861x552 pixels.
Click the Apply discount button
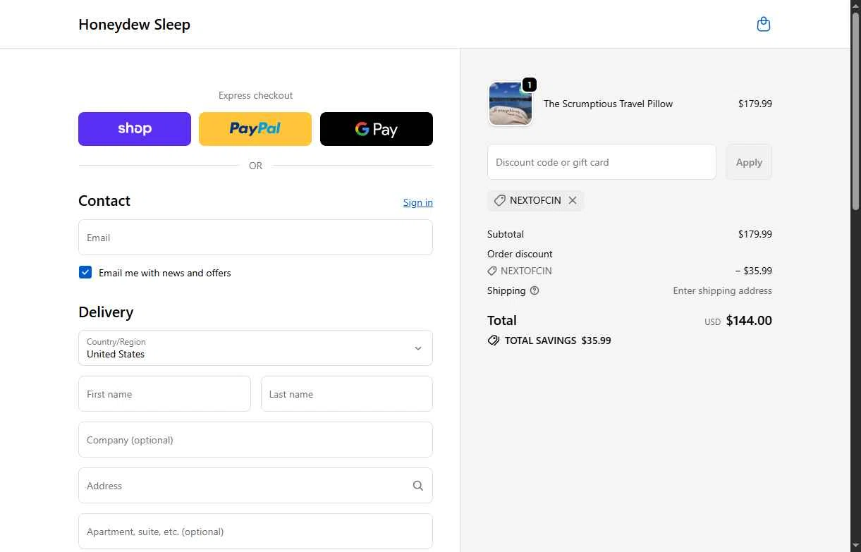pyautogui.click(x=749, y=162)
